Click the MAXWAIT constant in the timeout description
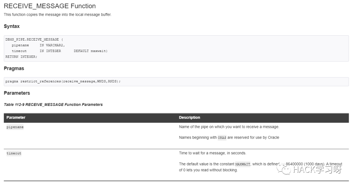The width and height of the screenshot is (353, 185). click(243, 164)
